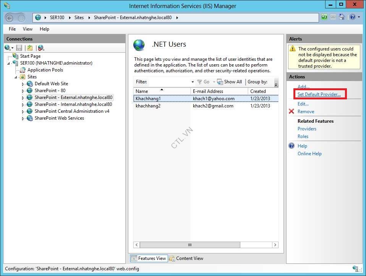Expand the Default Web Site node
The width and height of the screenshot is (366, 276).
click(x=23, y=84)
